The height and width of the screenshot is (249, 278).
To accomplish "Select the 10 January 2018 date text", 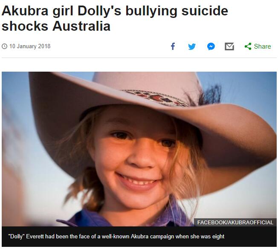I will [x=30, y=46].
